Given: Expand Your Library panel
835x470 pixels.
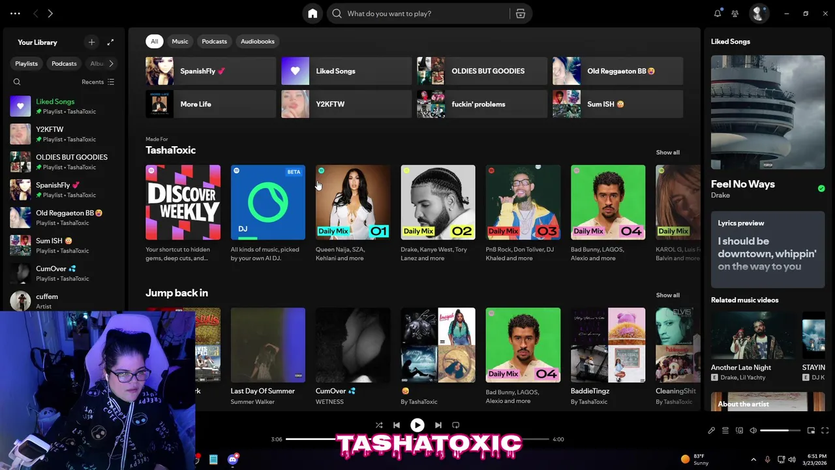Looking at the screenshot, I should (x=110, y=42).
